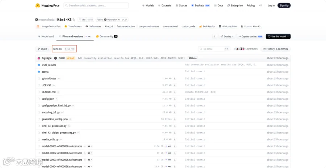Screen dimensions: 326x168
Task: Open the extra navigation menu after Pricing
Action: [x=260, y=6]
